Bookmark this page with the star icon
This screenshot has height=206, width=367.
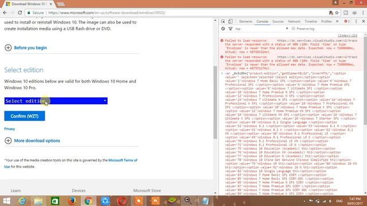click(337, 13)
